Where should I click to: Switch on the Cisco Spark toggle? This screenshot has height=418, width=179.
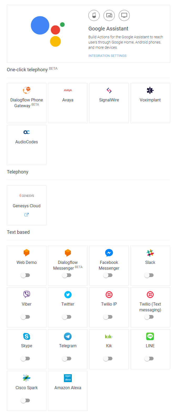(25, 400)
